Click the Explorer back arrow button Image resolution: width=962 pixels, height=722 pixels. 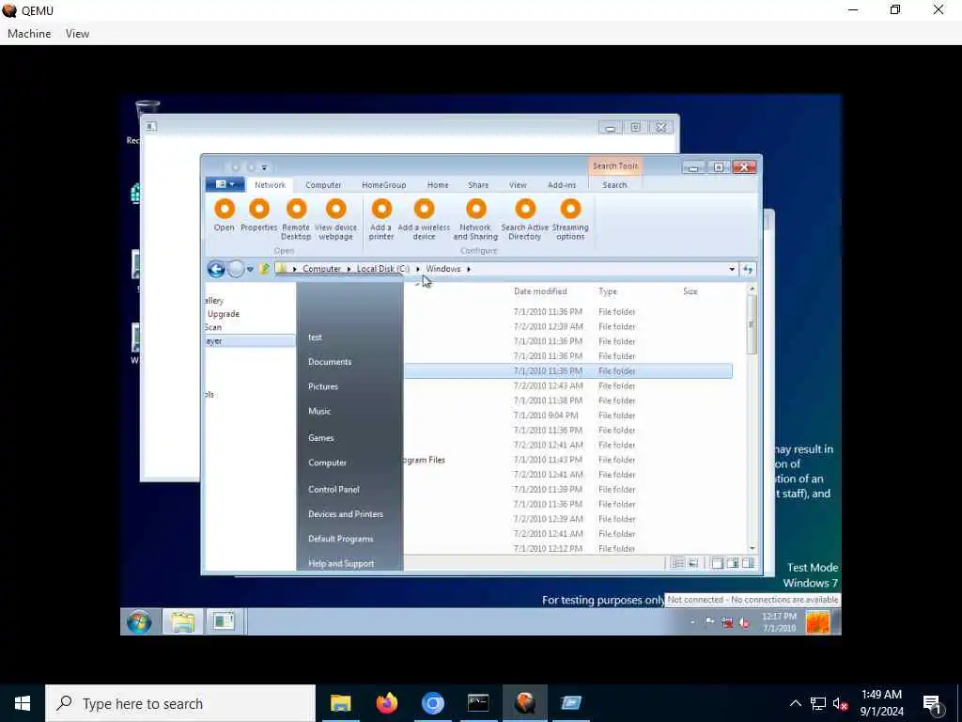pos(215,269)
